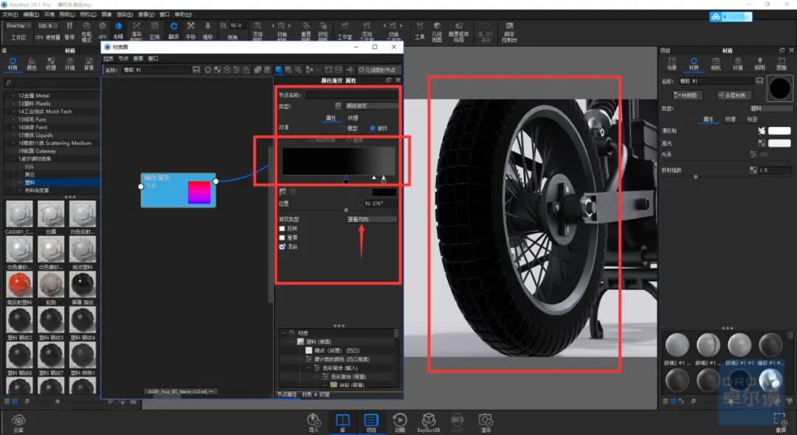Select red 高反射塑料 material thumbnail
This screenshot has width=797, height=435.
click(19, 285)
